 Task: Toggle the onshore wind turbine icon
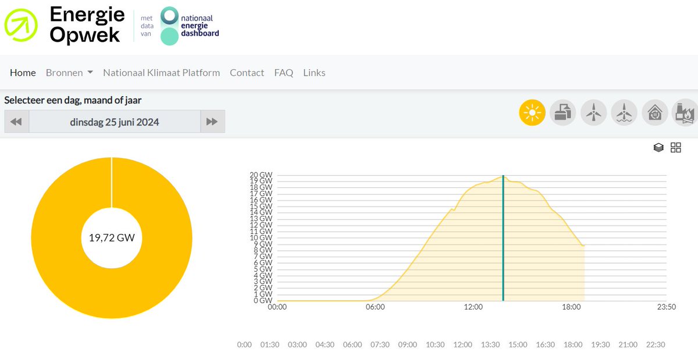[x=593, y=112]
